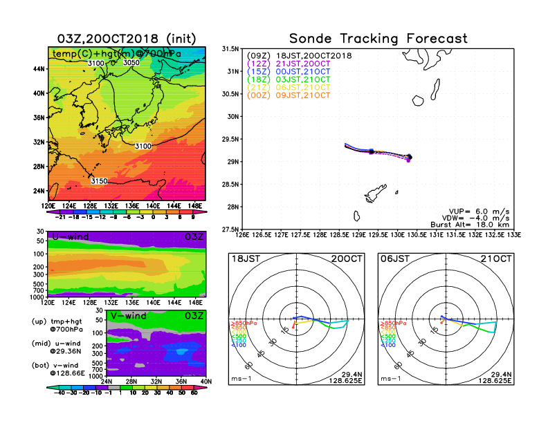Click the wind speed color bar at bottom
This screenshot has height=423, width=548.
pyautogui.click(x=127, y=393)
